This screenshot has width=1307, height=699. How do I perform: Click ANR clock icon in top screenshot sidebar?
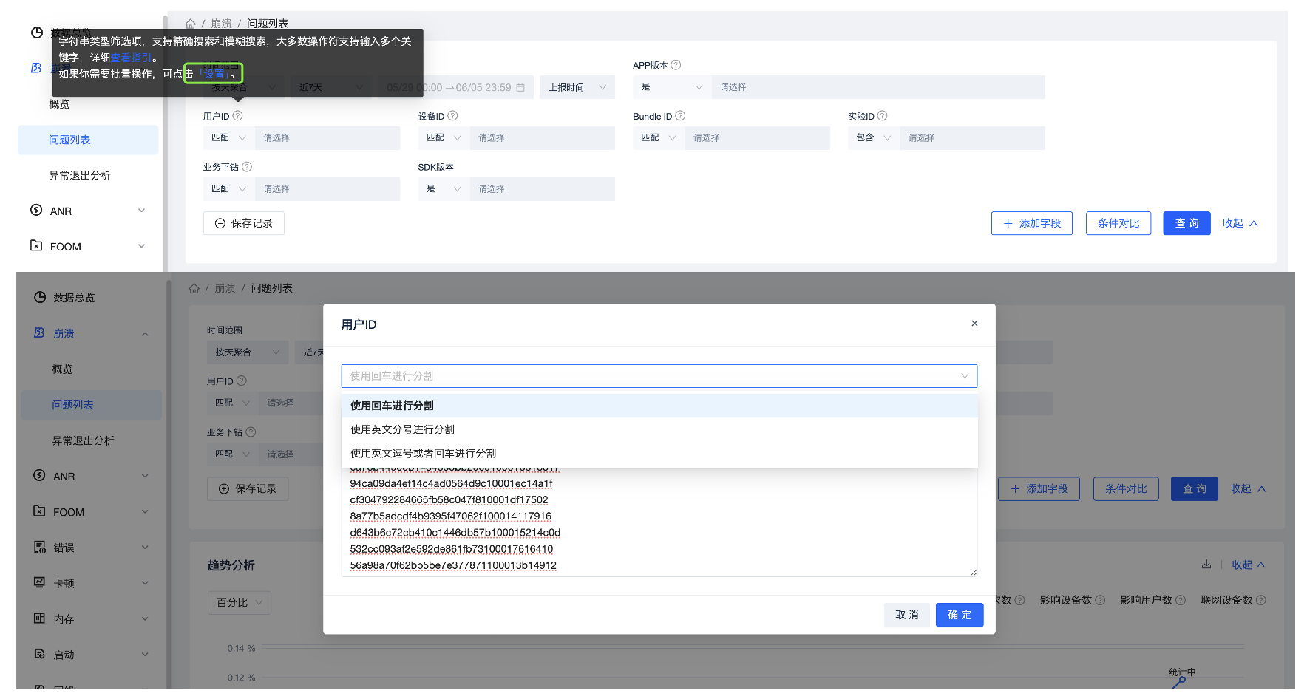pyautogui.click(x=36, y=210)
